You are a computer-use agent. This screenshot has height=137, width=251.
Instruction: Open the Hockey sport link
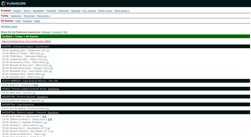coord(17,11)
